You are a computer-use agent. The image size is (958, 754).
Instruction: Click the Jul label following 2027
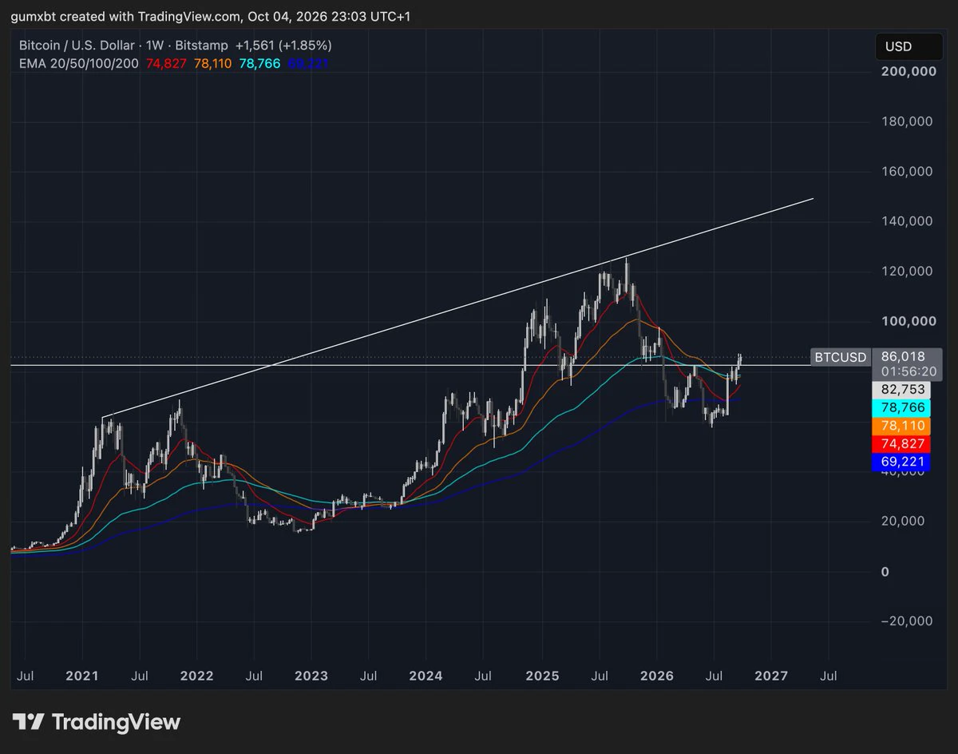pos(829,676)
